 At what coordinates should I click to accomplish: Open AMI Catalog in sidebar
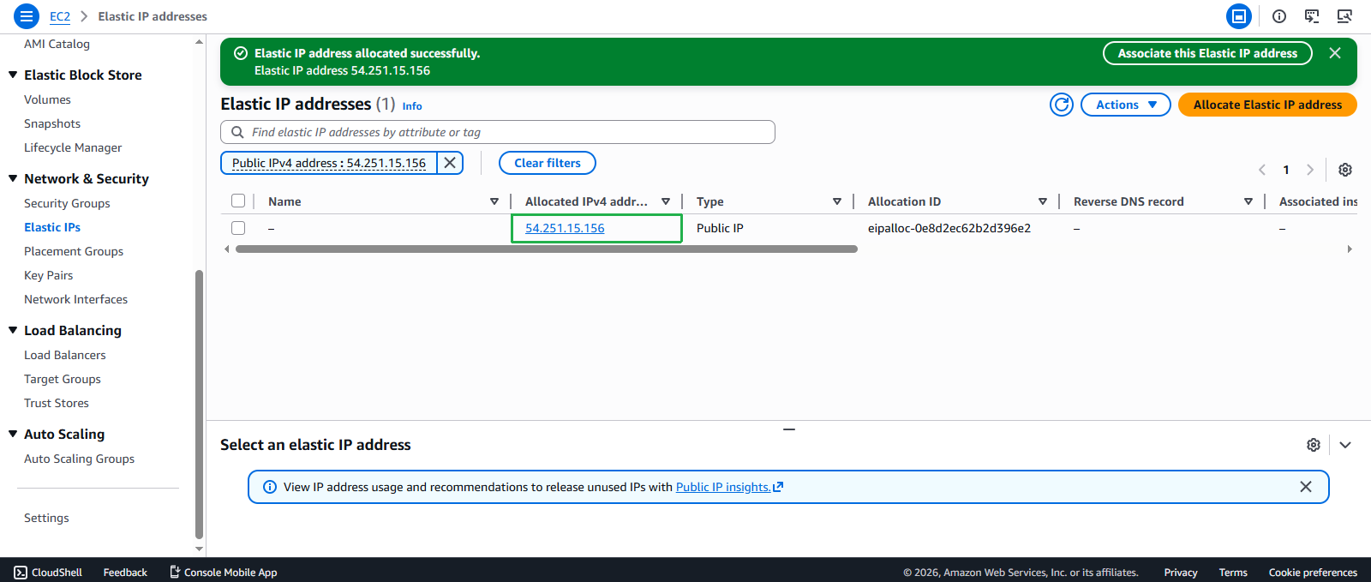(x=57, y=44)
